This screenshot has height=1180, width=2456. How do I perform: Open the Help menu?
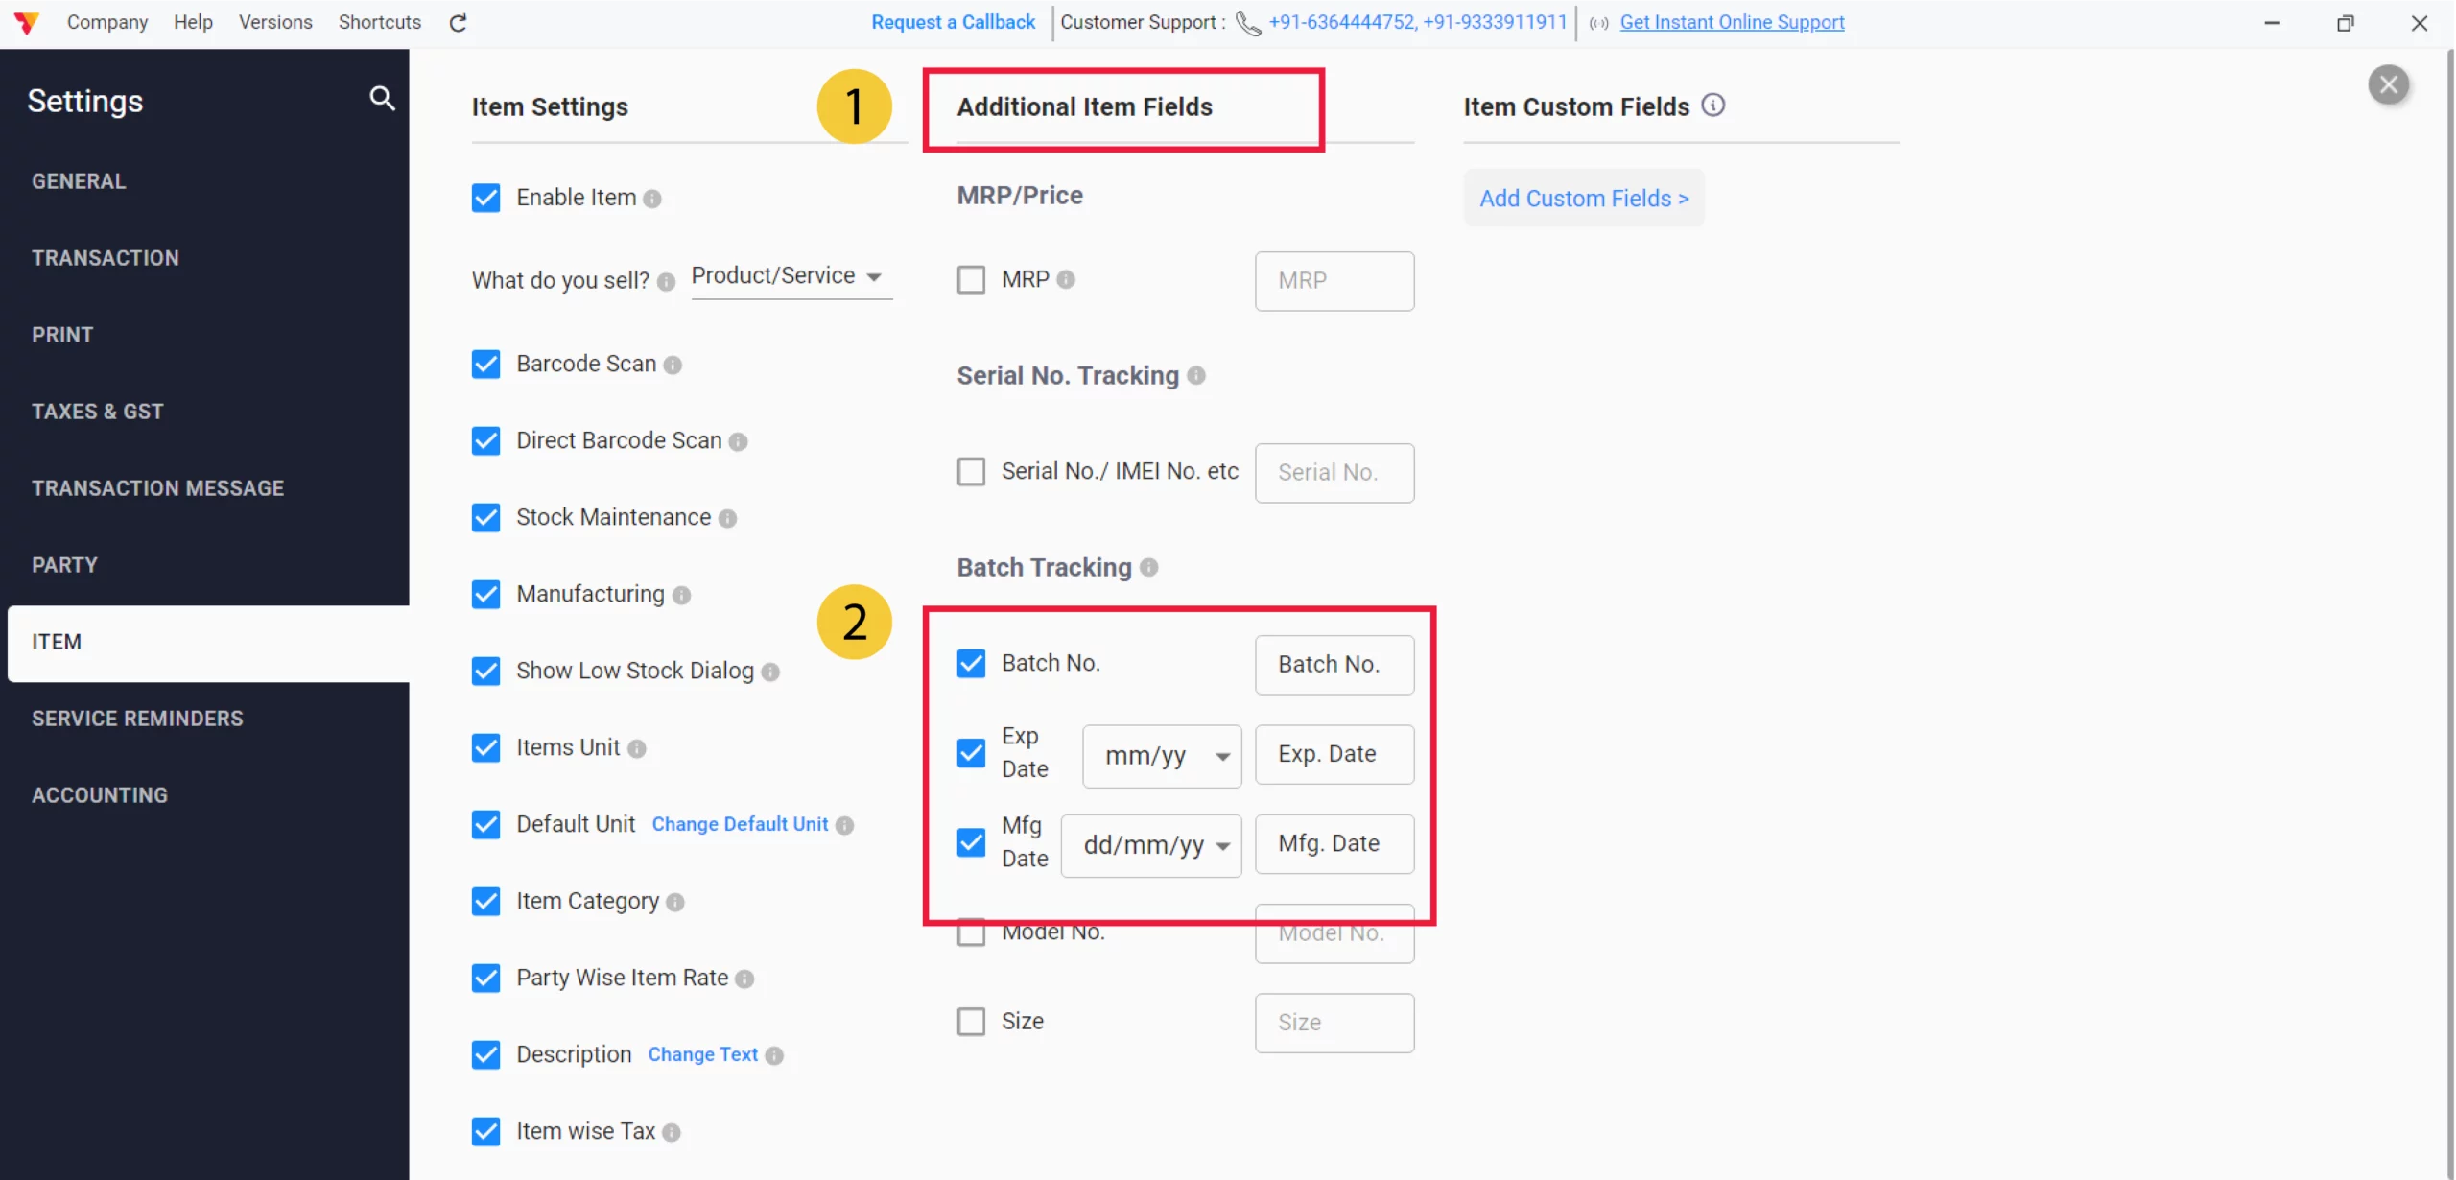click(x=192, y=22)
